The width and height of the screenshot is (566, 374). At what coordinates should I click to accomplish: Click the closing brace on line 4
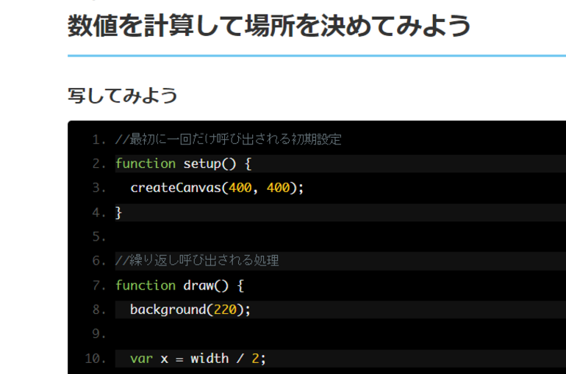(x=118, y=213)
